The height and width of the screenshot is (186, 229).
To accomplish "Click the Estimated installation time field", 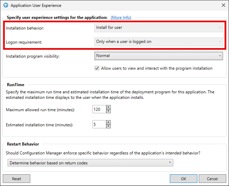I will tap(99, 125).
